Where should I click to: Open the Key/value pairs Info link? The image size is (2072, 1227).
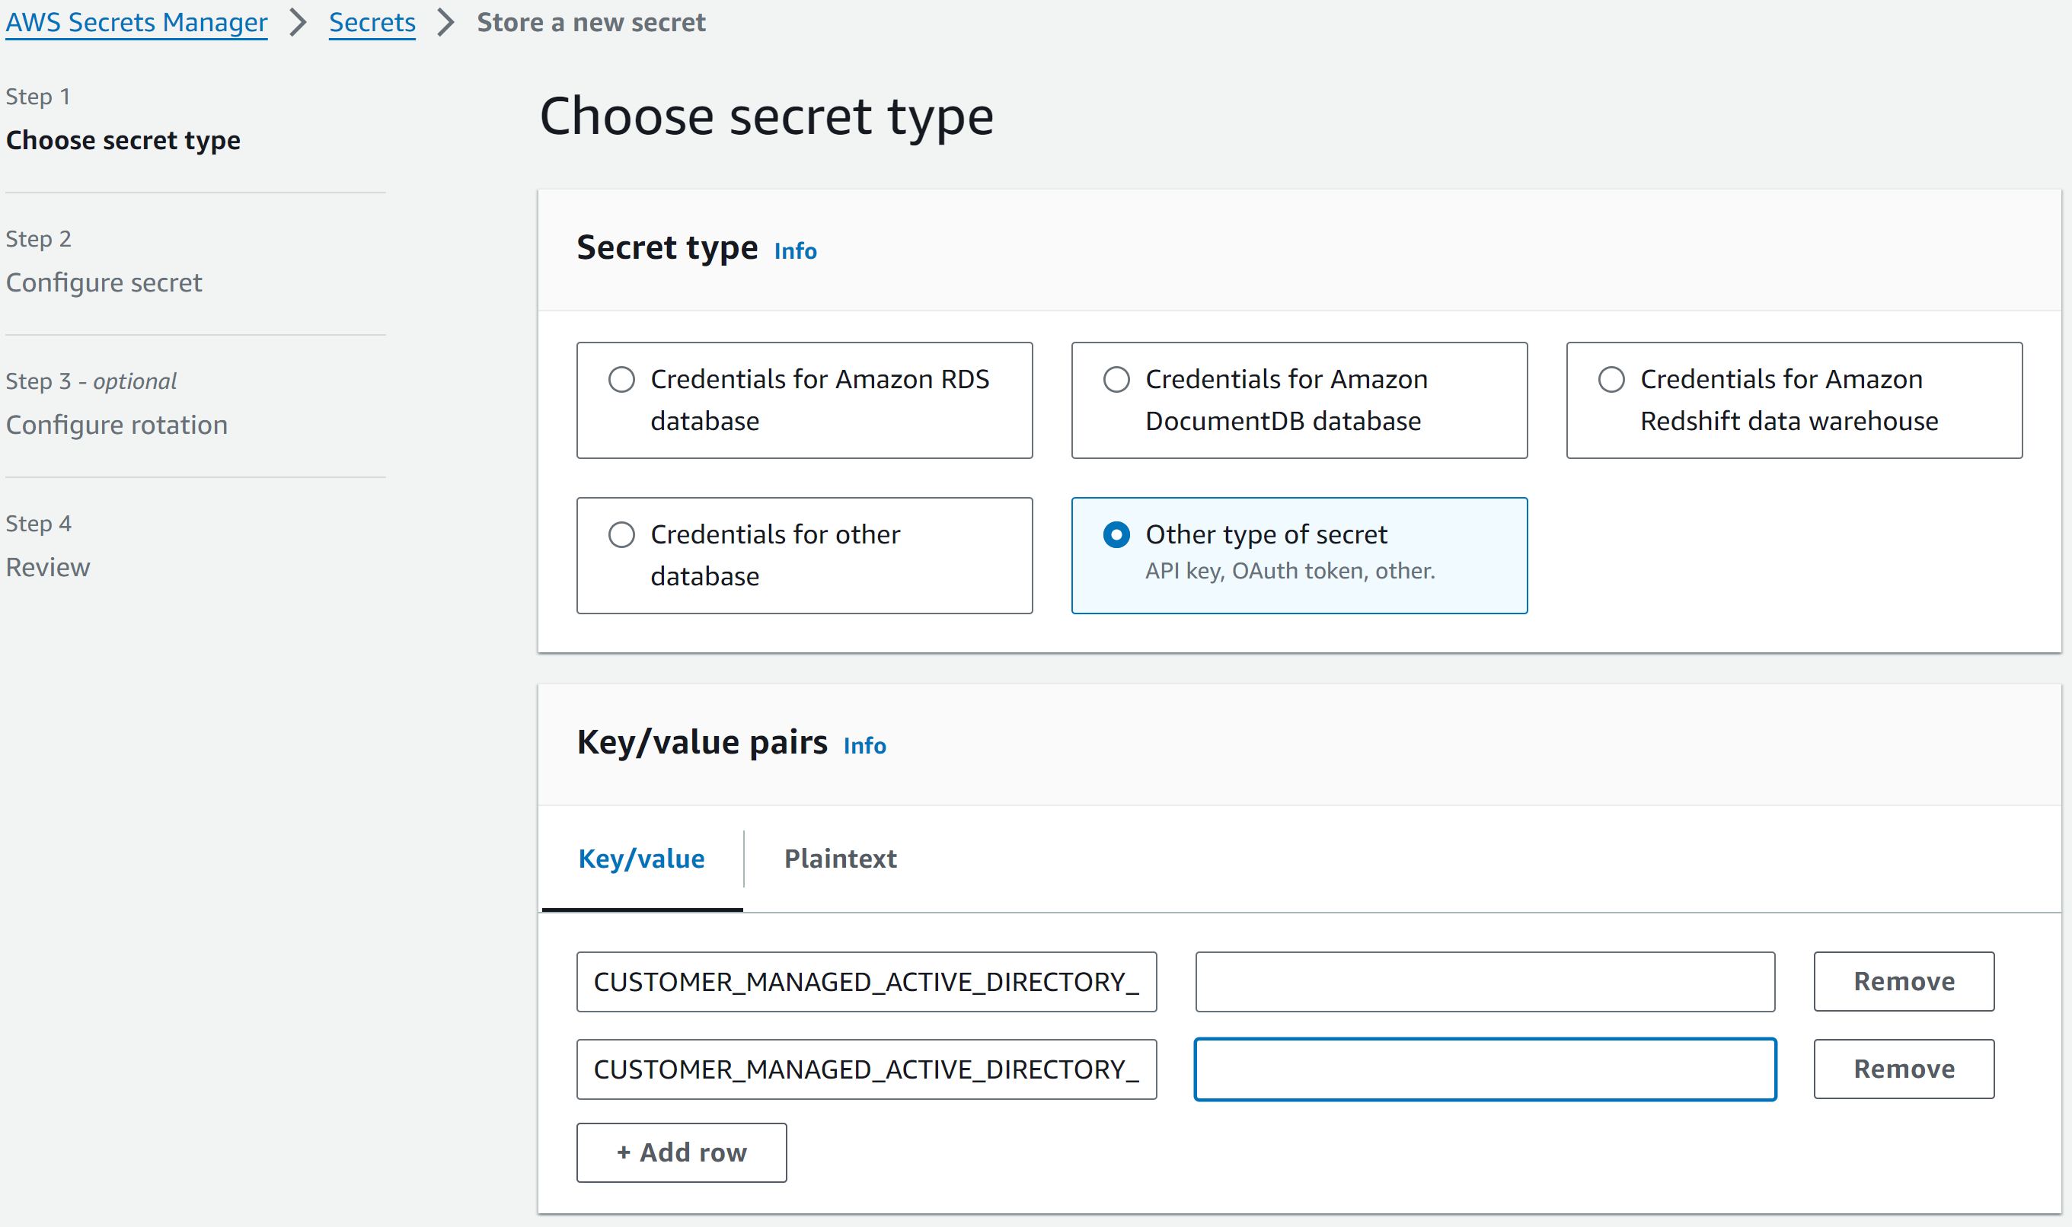point(864,746)
